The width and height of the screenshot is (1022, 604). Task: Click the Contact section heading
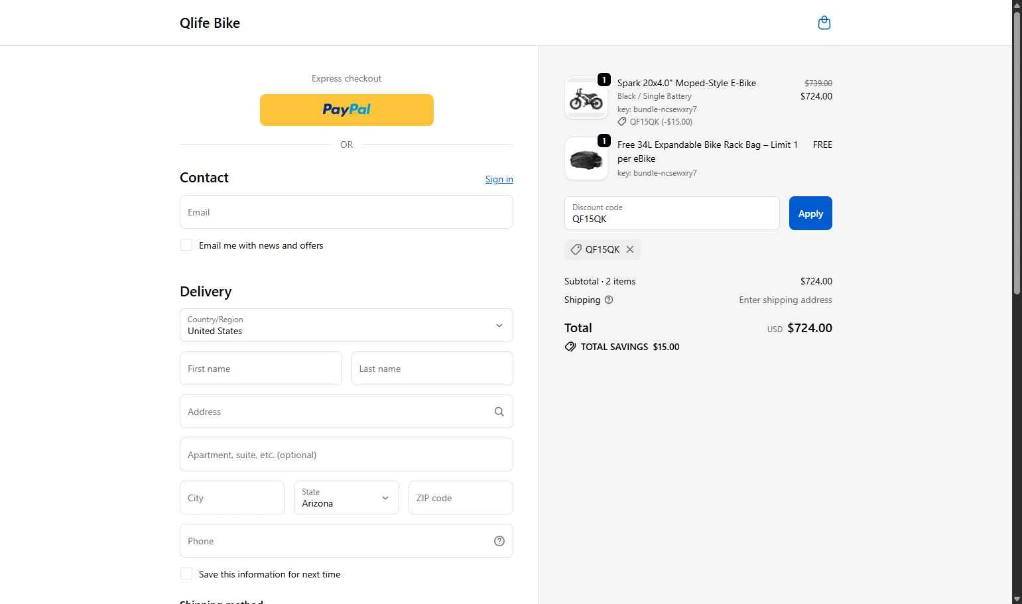point(204,178)
